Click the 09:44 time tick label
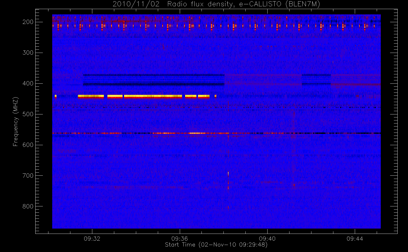The width and height of the screenshot is (408, 252). click(x=355, y=238)
